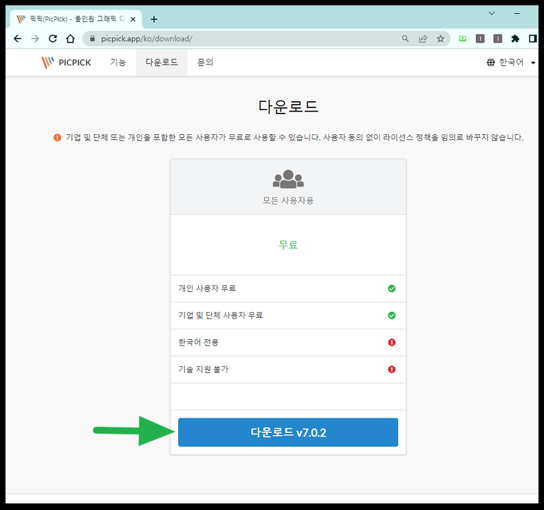
Task: Bookmark this page with the star icon
Action: pyautogui.click(x=441, y=39)
